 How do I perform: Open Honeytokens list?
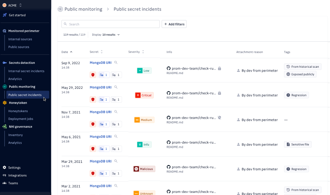pyautogui.click(x=18, y=111)
